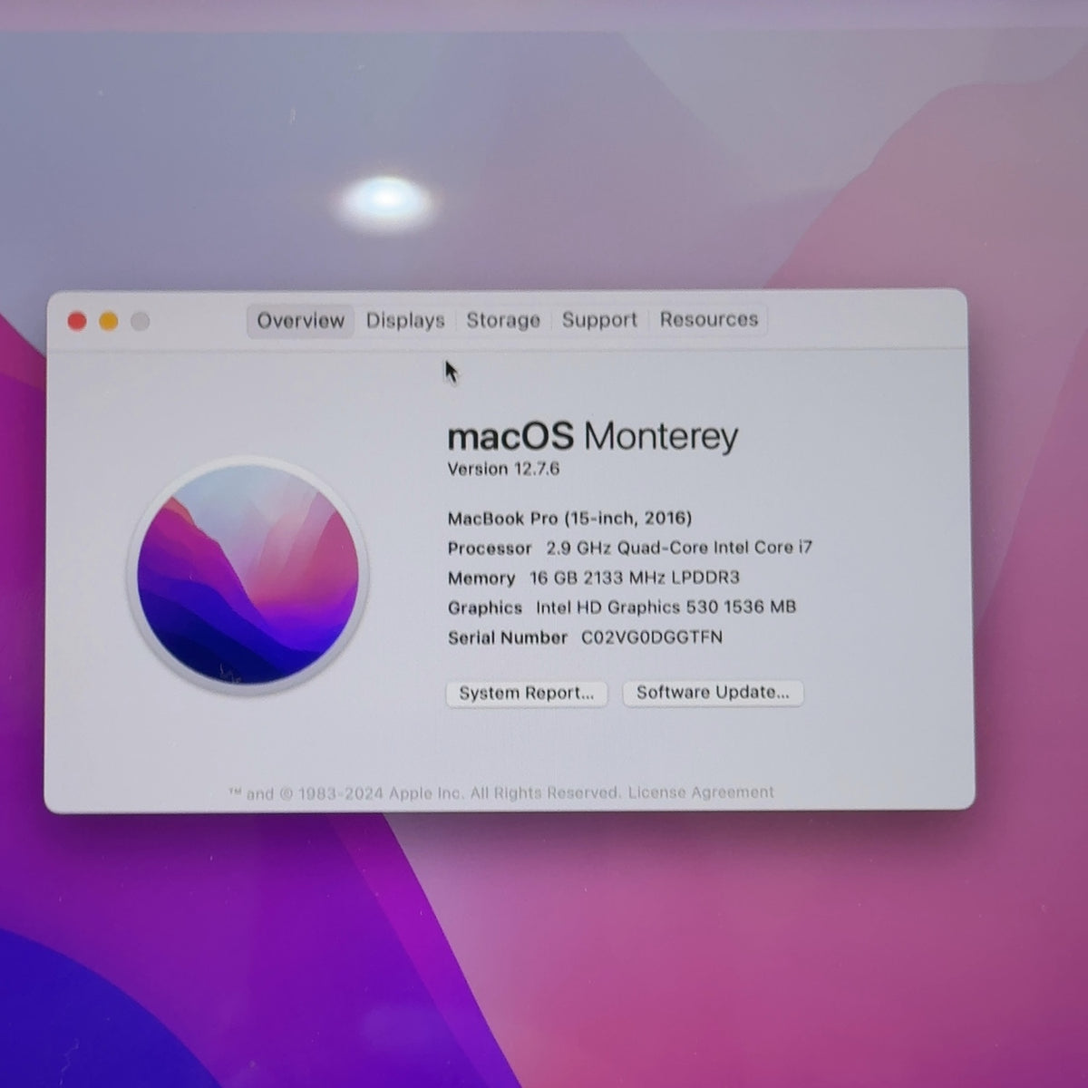The width and height of the screenshot is (1088, 1088).
Task: Select the Storage tab
Action: point(503,320)
